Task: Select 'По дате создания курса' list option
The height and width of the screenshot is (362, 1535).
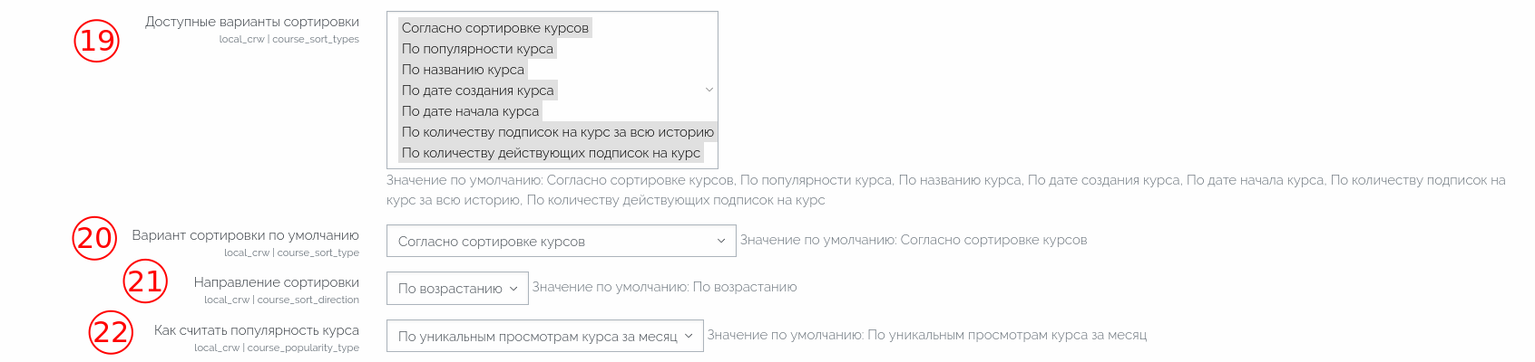Action: 478,90
